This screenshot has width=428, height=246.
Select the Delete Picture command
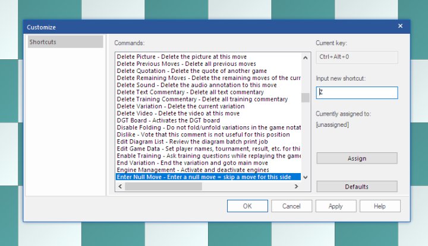click(x=209, y=56)
